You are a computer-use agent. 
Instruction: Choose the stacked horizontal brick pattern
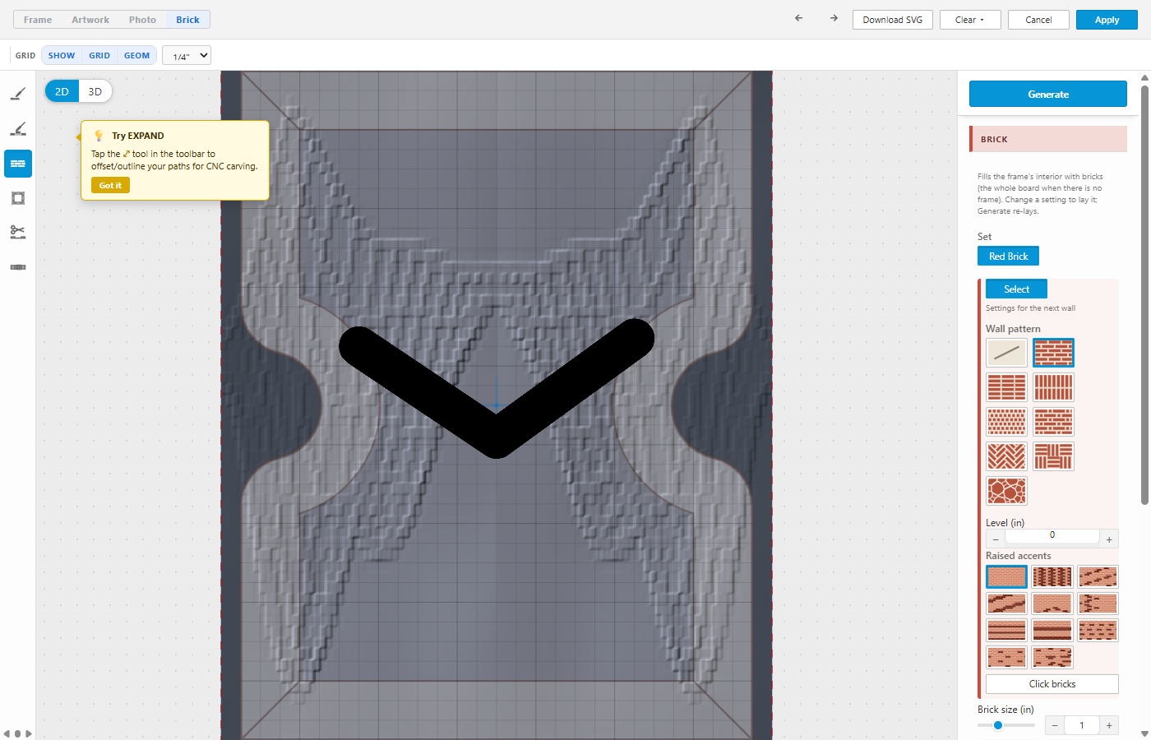click(1006, 387)
